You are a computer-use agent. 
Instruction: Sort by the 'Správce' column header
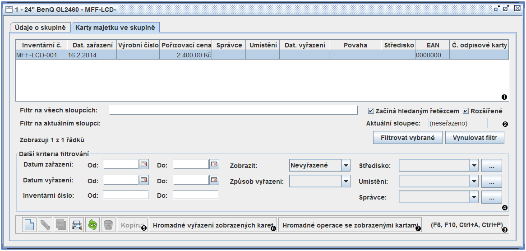click(229, 45)
